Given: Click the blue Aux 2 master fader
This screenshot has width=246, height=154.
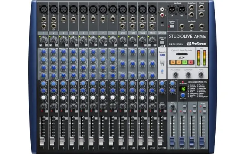Looking at the screenshot, I should [x=192, y=141].
